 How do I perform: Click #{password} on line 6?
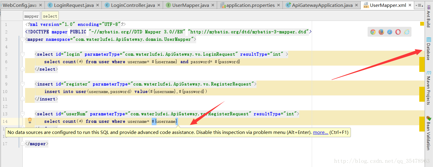pyautogui.click(x=227, y=62)
